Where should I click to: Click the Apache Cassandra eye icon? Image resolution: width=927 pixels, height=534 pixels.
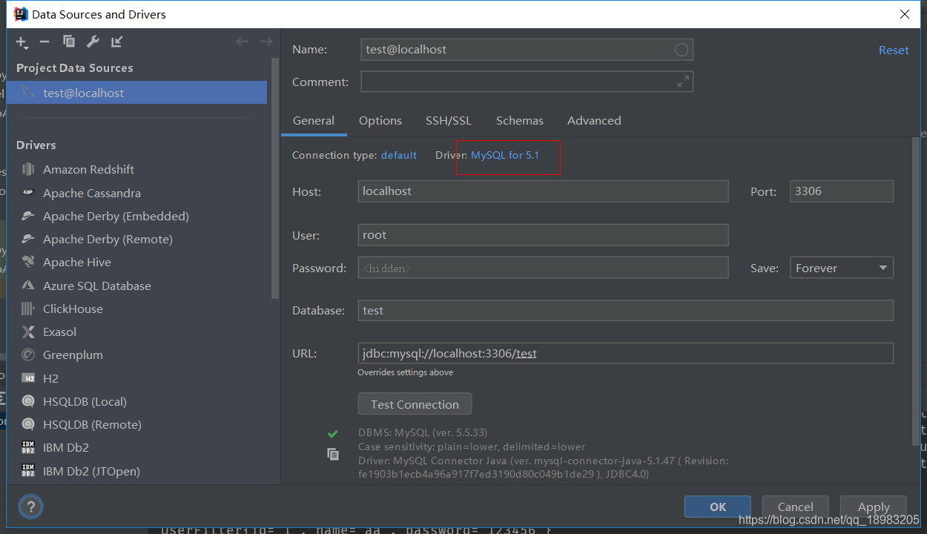pyautogui.click(x=28, y=193)
